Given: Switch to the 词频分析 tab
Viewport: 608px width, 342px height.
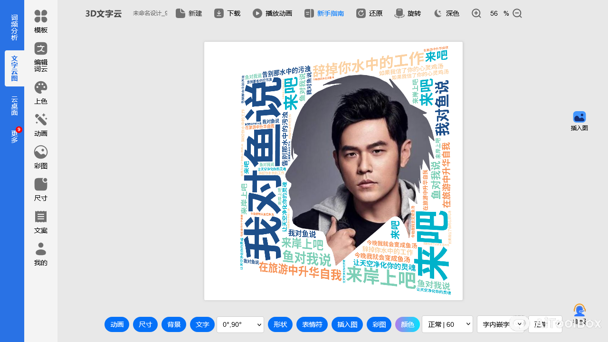Looking at the screenshot, I should [x=14, y=28].
